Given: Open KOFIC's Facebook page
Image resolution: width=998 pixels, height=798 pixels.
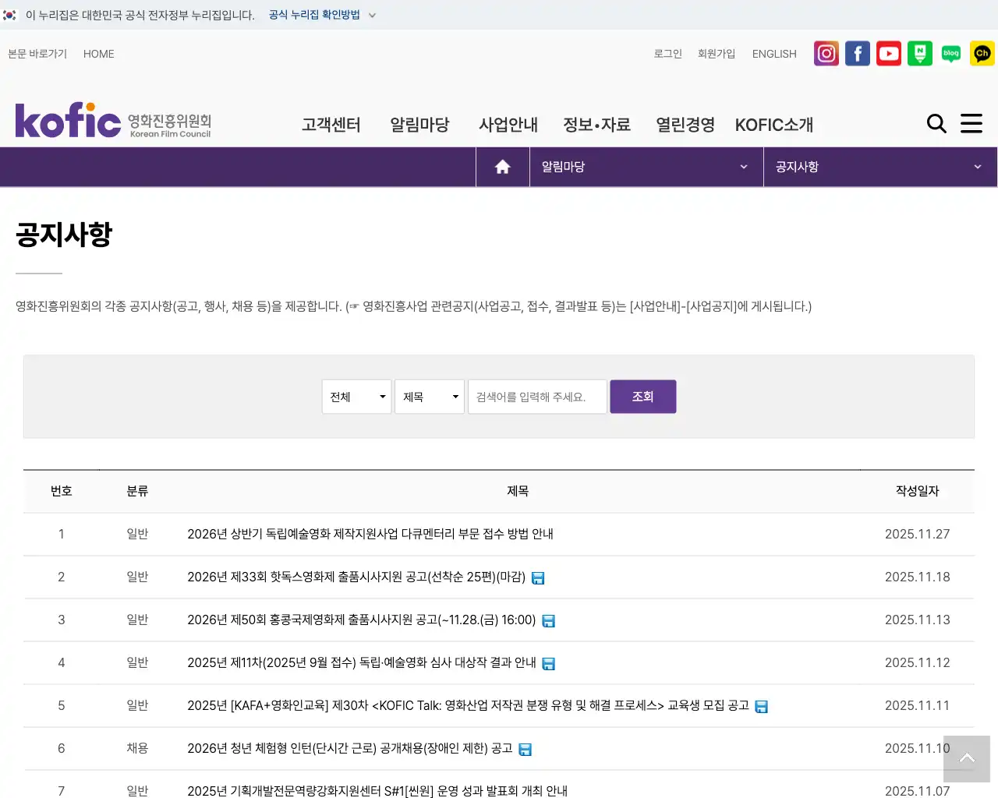Looking at the screenshot, I should click(x=857, y=53).
